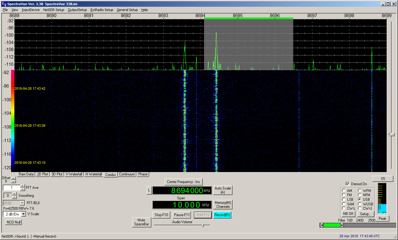
Task: Toggle the NB Off noise blanker button
Action: point(348,214)
